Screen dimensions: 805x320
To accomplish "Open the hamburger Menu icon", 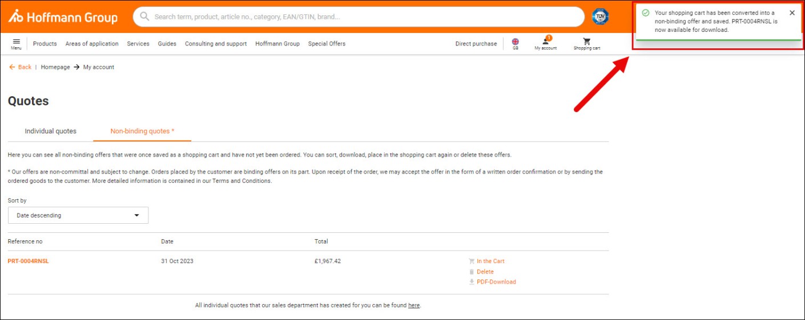I will pos(16,42).
